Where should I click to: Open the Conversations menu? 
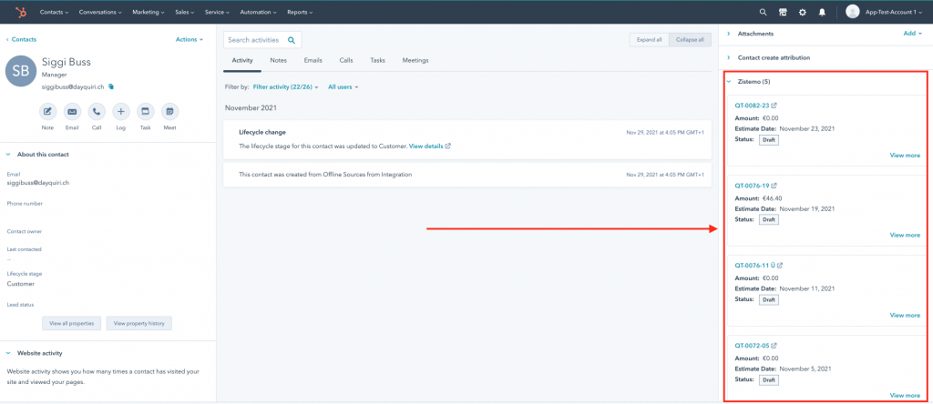pyautogui.click(x=100, y=12)
